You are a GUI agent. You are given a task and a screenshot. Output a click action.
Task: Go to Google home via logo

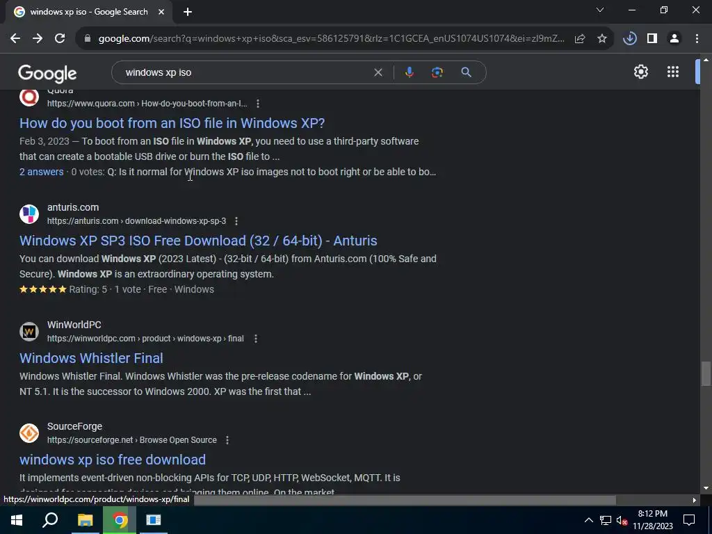pos(48,73)
